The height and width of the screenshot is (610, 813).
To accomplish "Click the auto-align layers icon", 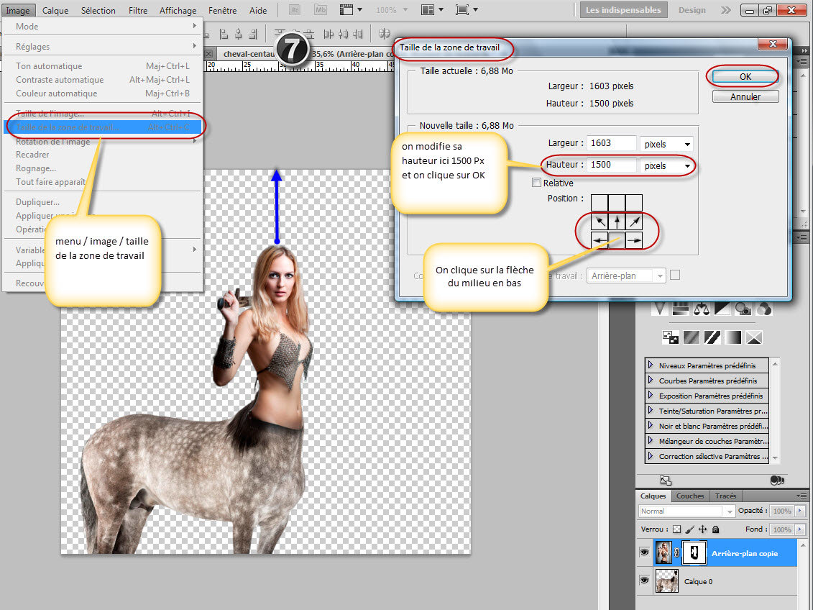I will [x=384, y=35].
